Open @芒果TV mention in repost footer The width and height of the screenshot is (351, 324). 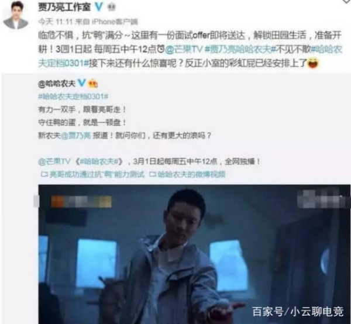coord(54,161)
